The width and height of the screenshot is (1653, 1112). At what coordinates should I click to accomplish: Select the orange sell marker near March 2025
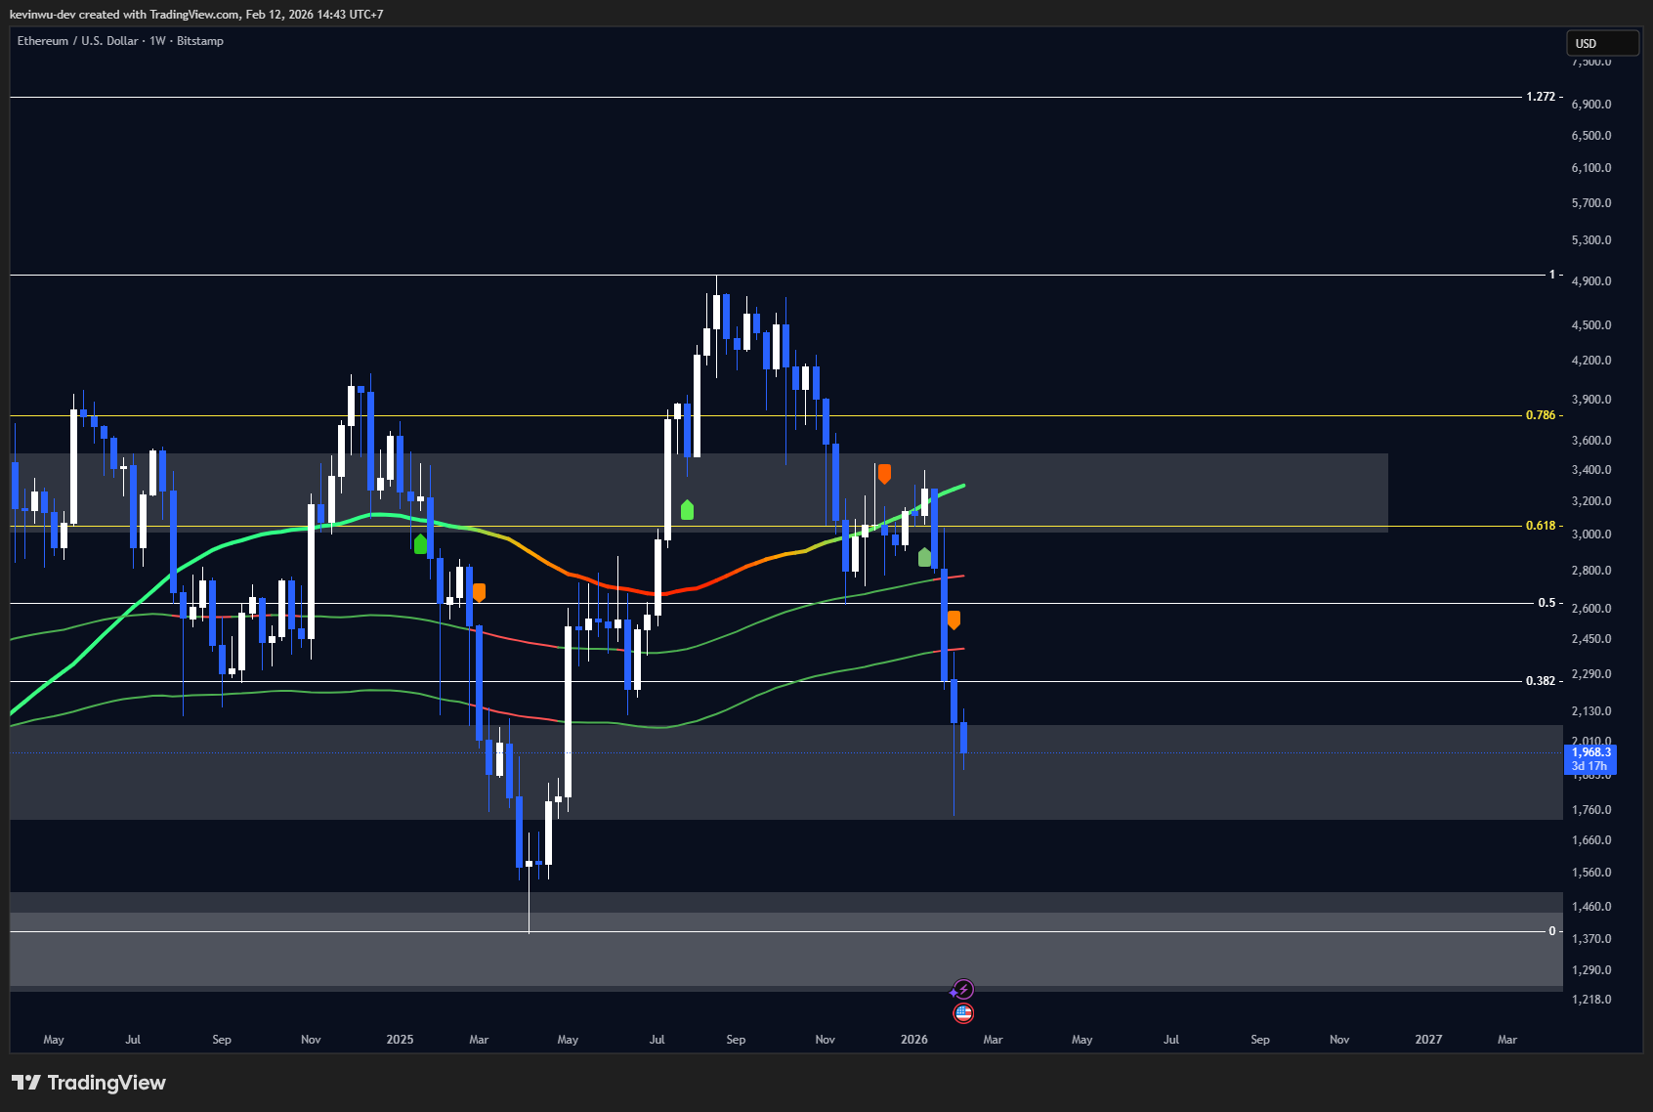[x=479, y=592]
